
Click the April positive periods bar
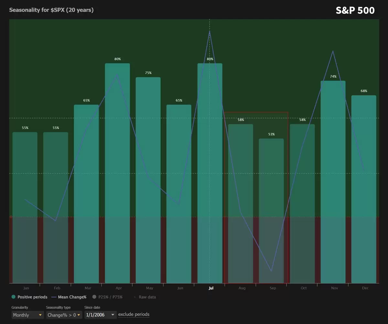[x=117, y=173]
